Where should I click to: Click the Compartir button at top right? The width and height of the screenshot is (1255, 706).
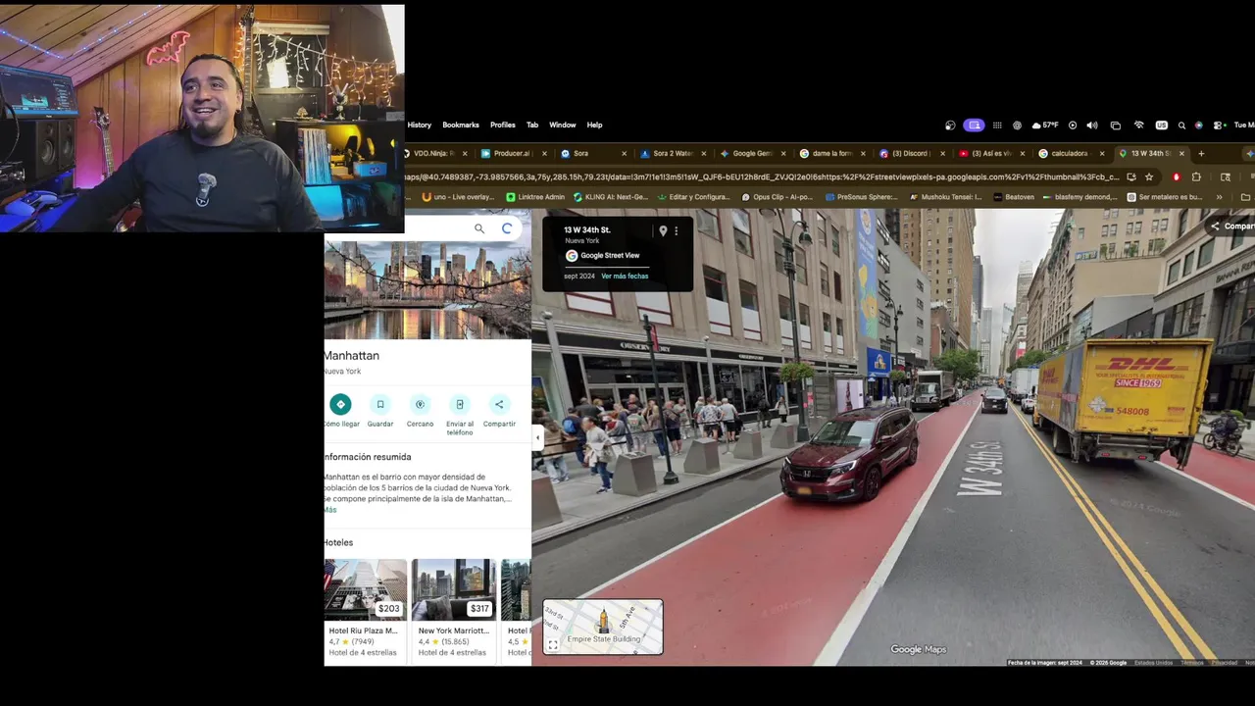[x=1232, y=226]
